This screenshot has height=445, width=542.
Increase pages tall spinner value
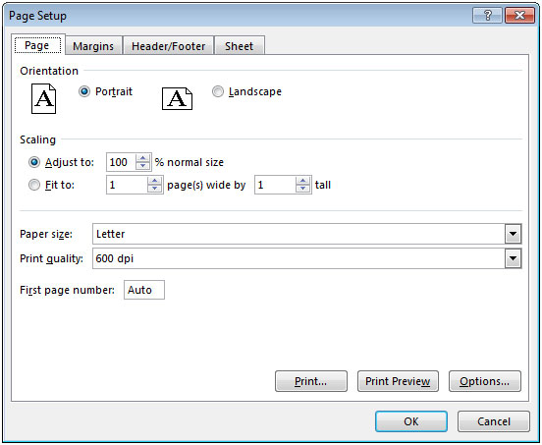pyautogui.click(x=302, y=181)
